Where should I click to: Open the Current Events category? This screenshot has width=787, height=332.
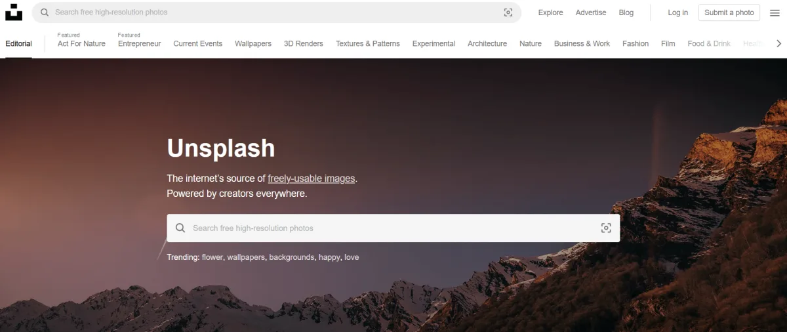(x=197, y=43)
